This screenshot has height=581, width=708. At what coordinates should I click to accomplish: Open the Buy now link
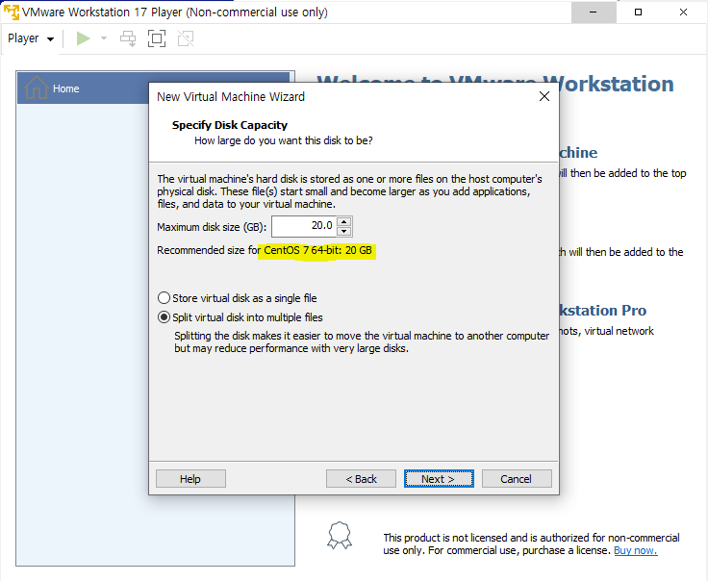[635, 550]
